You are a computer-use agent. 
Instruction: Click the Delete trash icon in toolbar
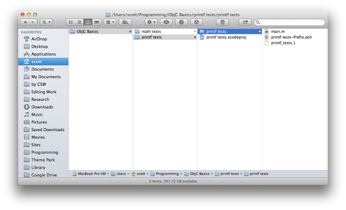222,22
